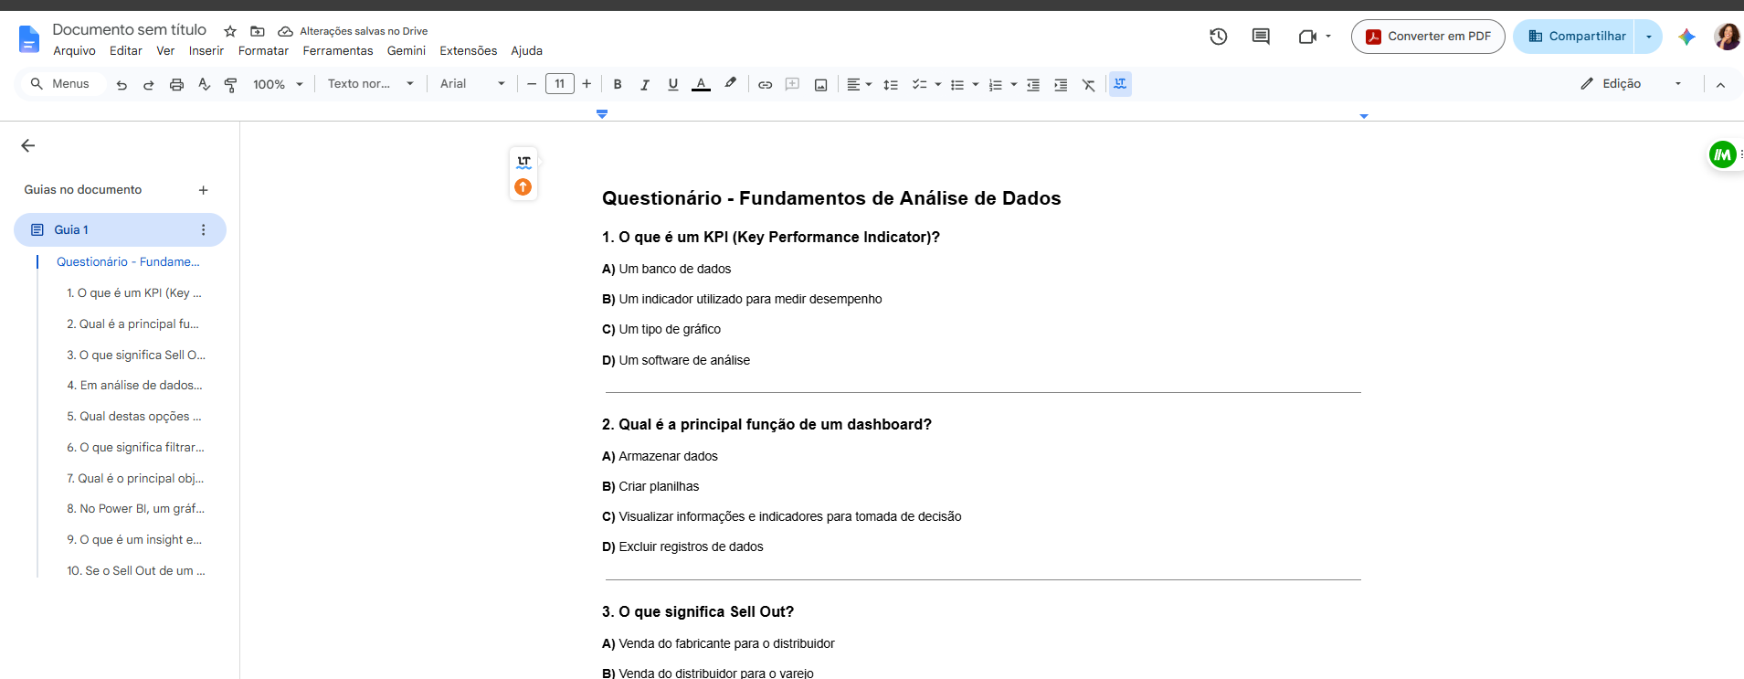Close the document tabs sidebar arrow
Viewport: 1744px width, 679px height.
[28, 145]
